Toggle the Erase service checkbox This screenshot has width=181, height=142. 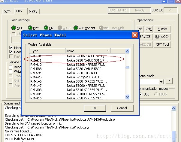click(x=11, y=76)
